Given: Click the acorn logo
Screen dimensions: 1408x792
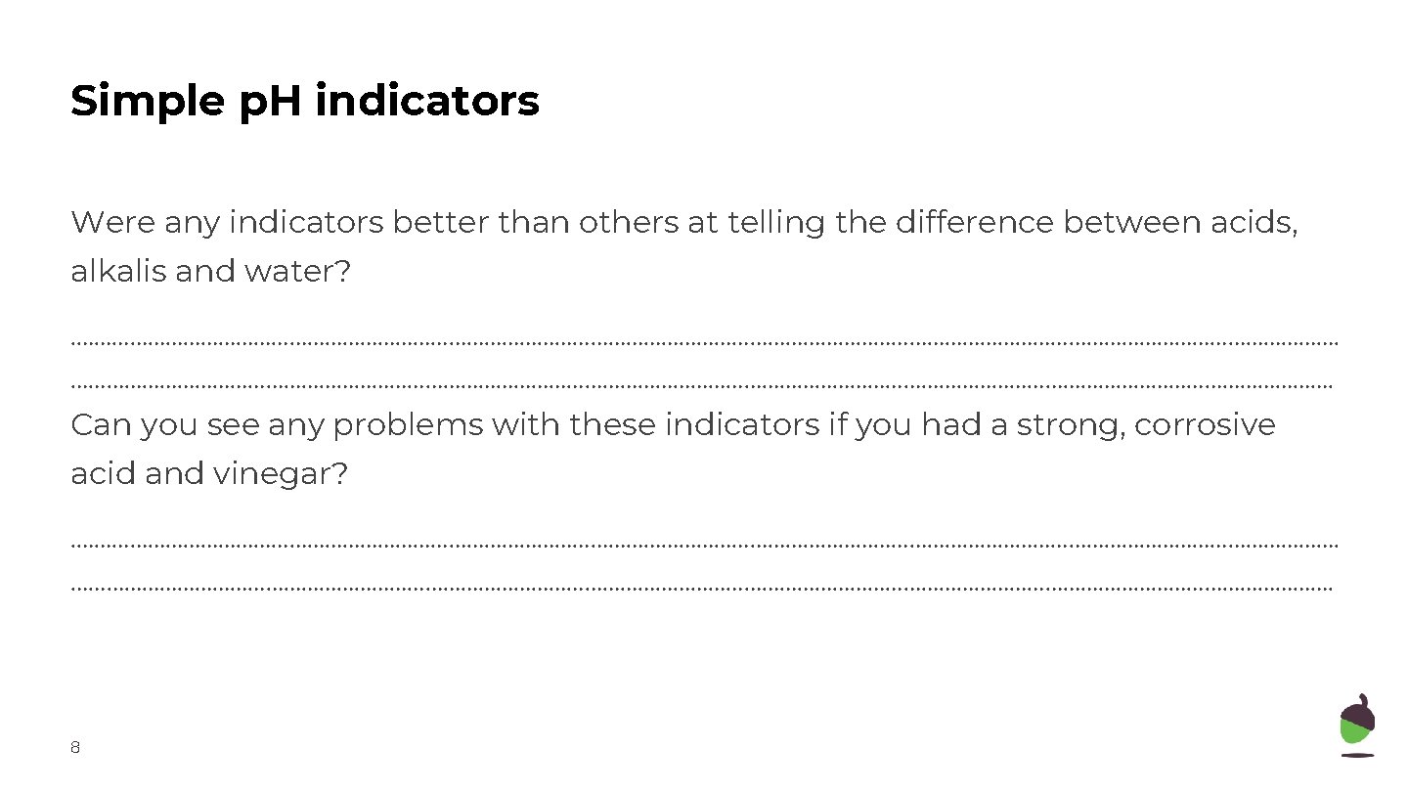Looking at the screenshot, I should click(1357, 725).
